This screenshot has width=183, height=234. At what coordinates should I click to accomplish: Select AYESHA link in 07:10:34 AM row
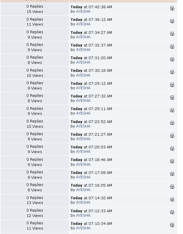tap(83, 228)
